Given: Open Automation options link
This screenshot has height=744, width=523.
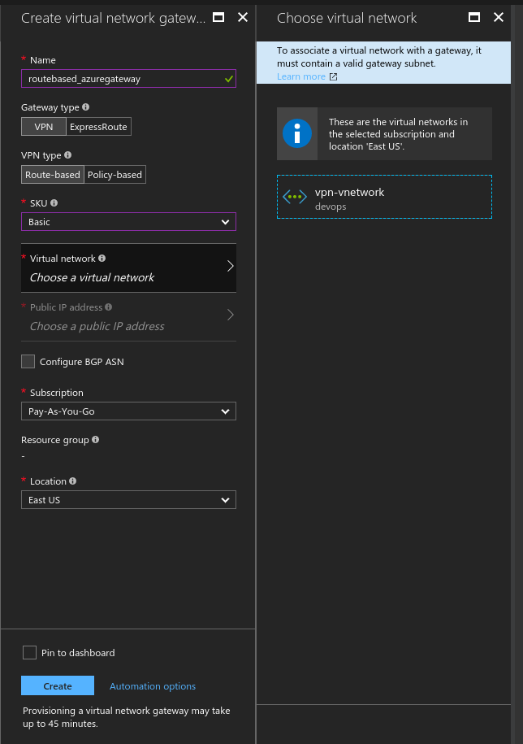Looking at the screenshot, I should point(153,686).
